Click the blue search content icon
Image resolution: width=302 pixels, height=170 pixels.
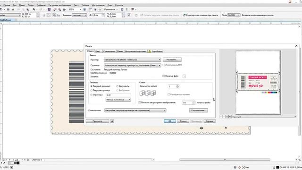point(49,9)
